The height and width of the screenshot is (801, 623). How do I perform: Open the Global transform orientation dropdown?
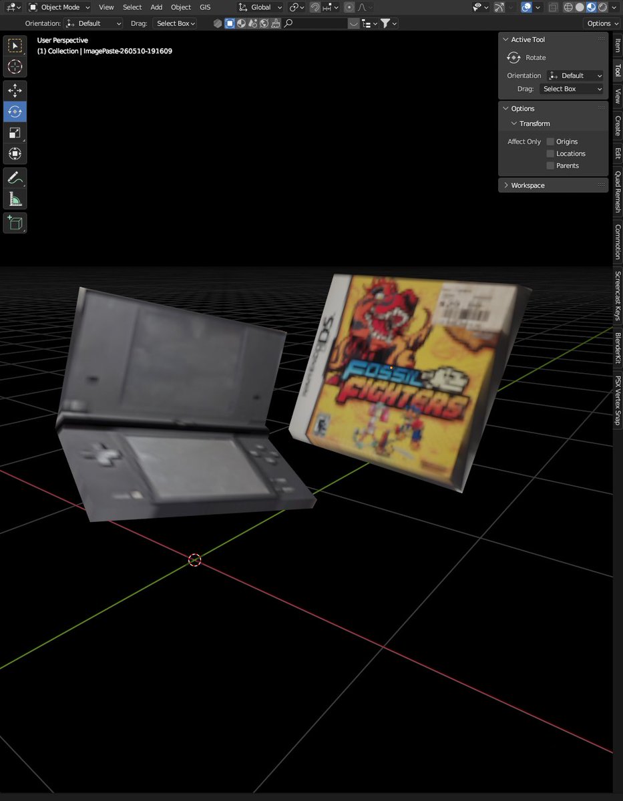[x=260, y=7]
